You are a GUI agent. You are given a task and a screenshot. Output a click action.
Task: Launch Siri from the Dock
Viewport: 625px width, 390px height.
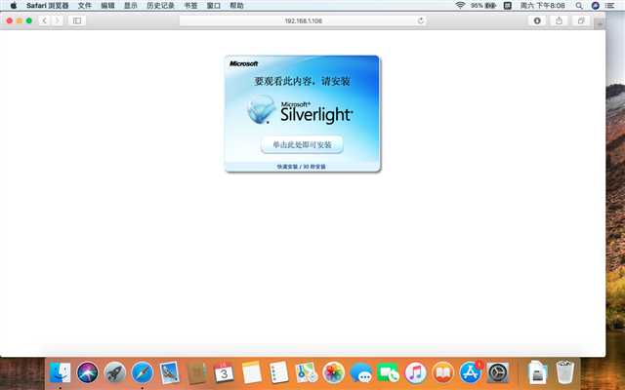pyautogui.click(x=87, y=372)
